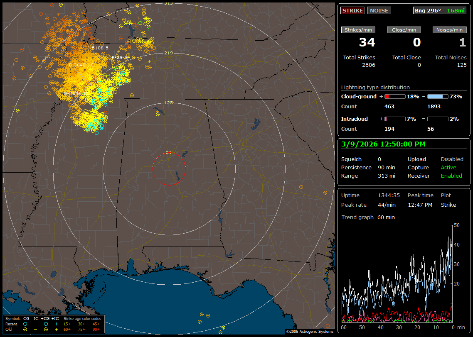Click the red STRIKE indicator button
The width and height of the screenshot is (473, 337).
coord(352,11)
